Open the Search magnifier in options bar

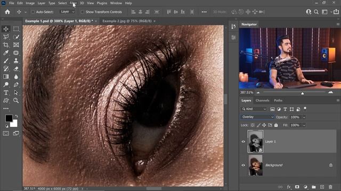(316, 12)
